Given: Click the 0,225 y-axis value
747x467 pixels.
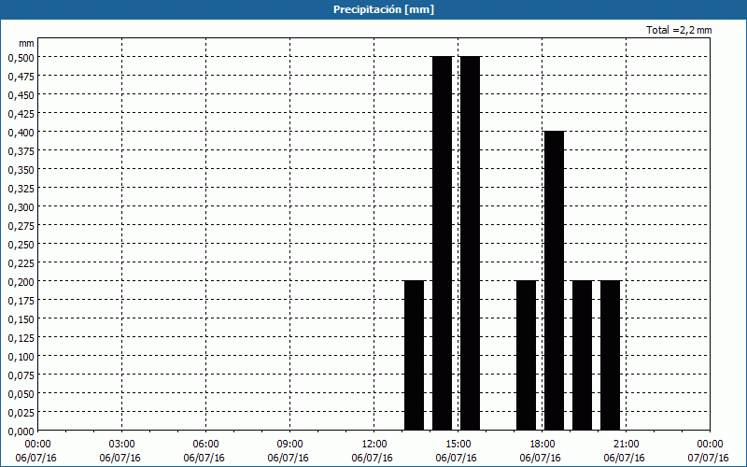Looking at the screenshot, I should (21, 262).
